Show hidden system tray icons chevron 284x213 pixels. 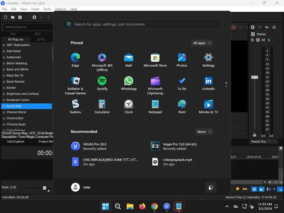[227, 206]
